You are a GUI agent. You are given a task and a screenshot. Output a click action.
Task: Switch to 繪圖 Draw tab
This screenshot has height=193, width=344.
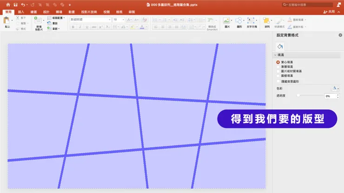pos(33,12)
